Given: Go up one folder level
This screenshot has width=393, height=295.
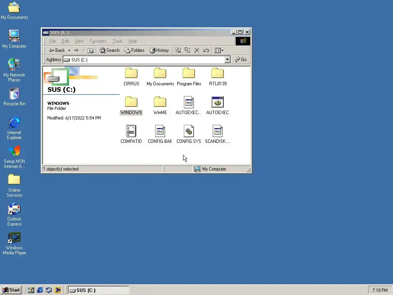Looking at the screenshot, I should tap(90, 50).
